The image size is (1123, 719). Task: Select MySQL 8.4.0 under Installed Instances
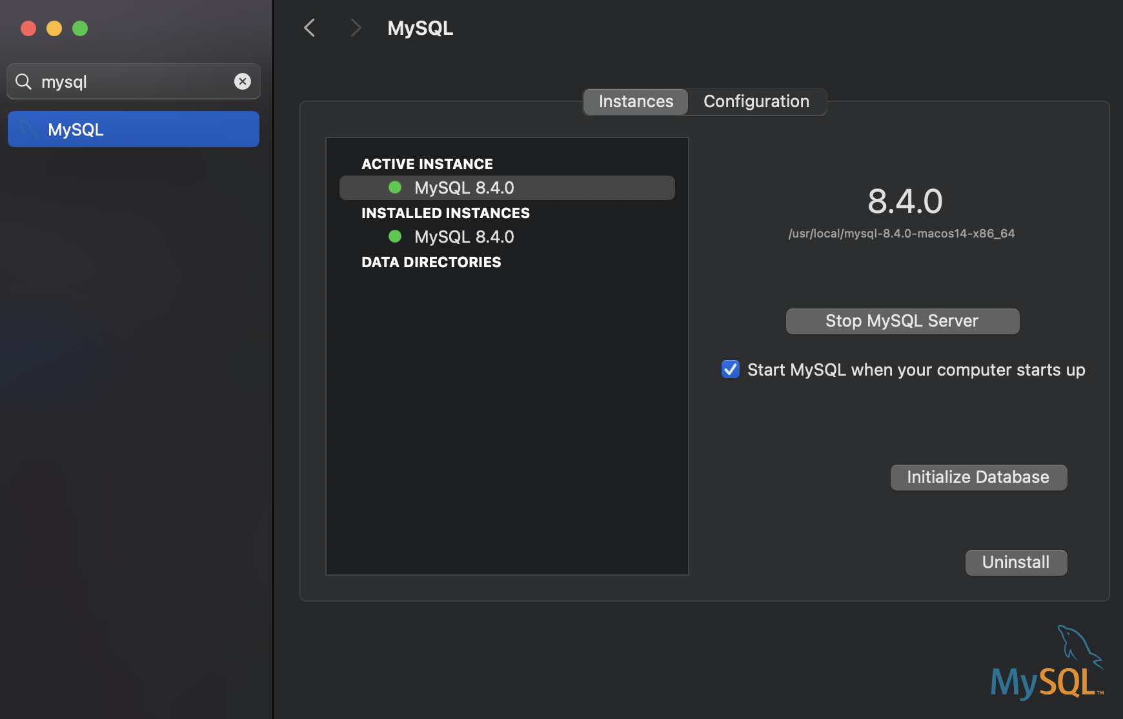tap(464, 237)
